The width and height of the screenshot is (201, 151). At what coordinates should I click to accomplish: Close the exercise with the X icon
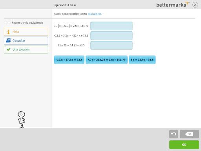coord(195,5)
